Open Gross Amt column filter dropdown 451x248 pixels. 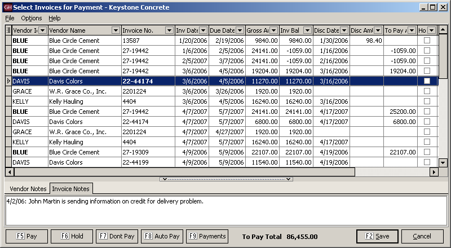coord(273,30)
